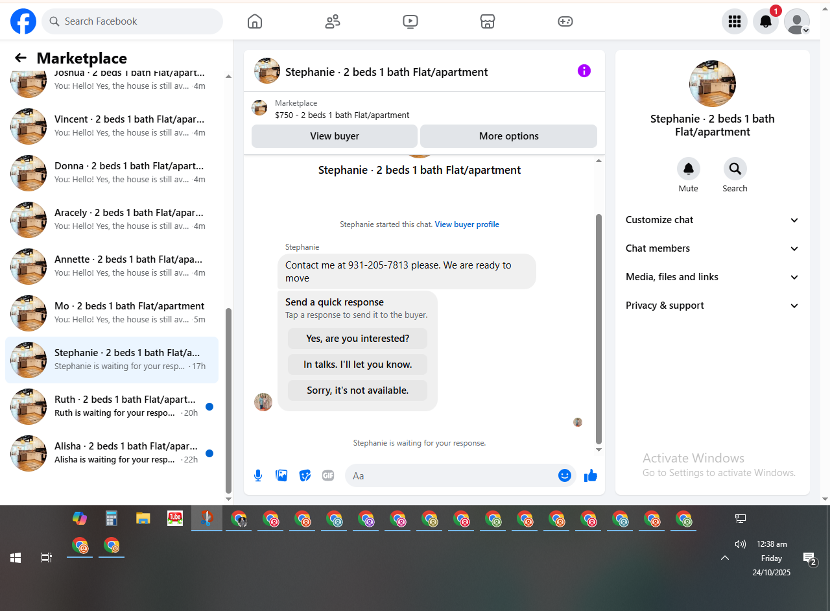Open Donna's conversation

pos(112,173)
